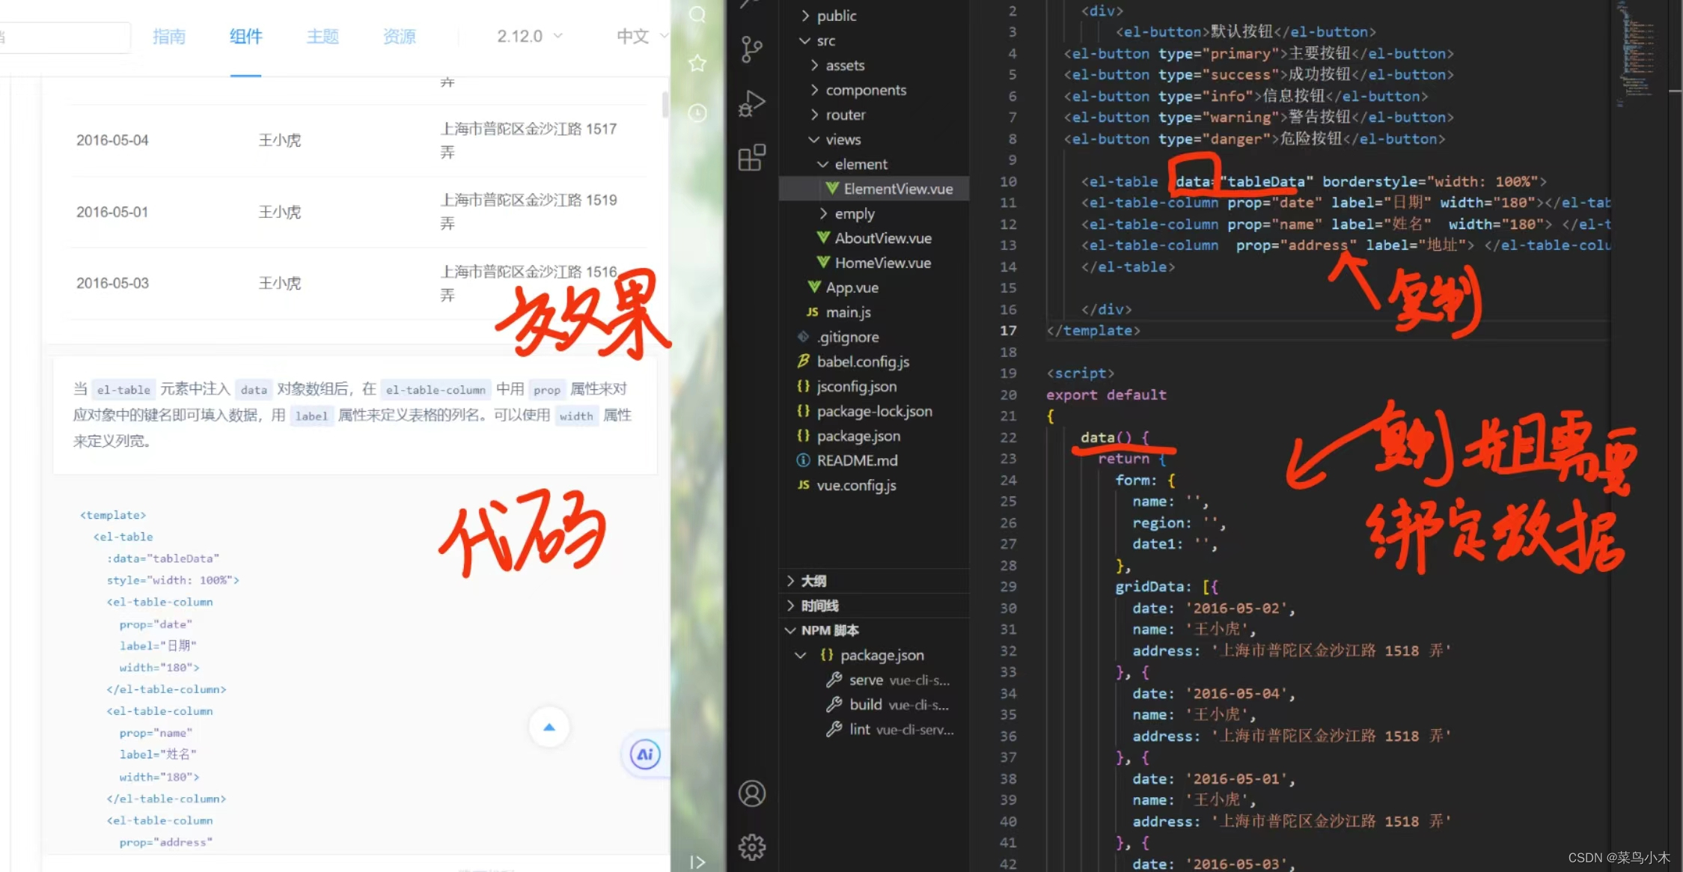The width and height of the screenshot is (1683, 872).
Task: Click the Accounts icon
Action: point(751,793)
